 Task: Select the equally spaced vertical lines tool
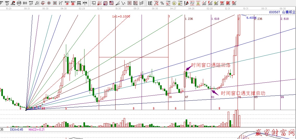click(25, 3)
